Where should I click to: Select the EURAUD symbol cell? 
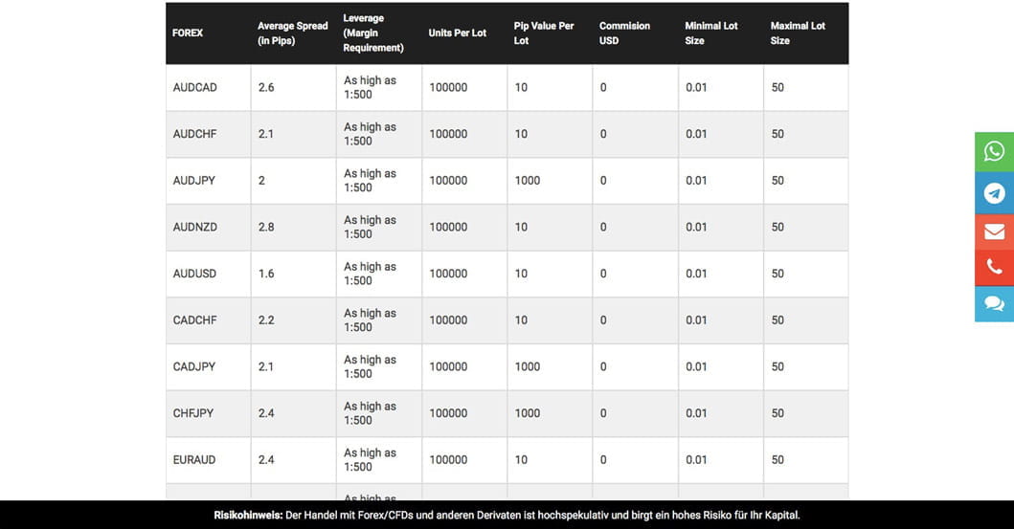194,459
